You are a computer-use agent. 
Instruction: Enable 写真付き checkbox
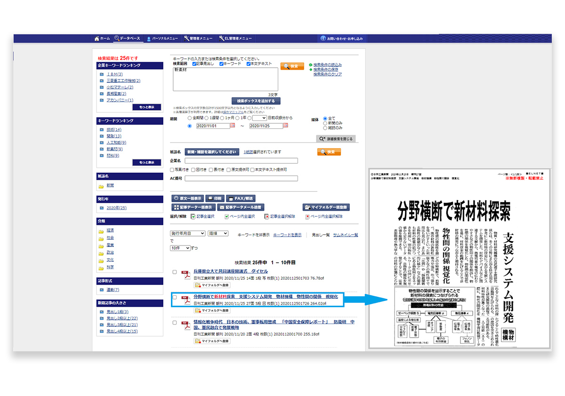[172, 170]
